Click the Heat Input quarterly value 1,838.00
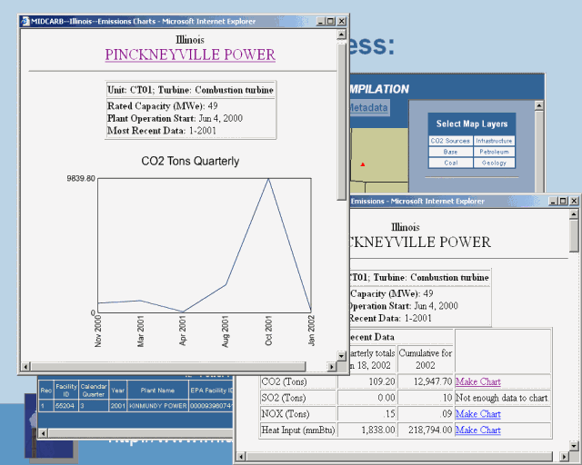 (378, 430)
